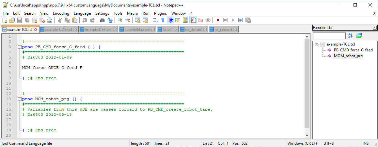Open the Replace toolbar icon
378x147 pixels.
pos(110,20)
